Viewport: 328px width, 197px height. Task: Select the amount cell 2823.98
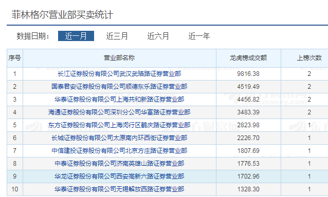[248, 125]
